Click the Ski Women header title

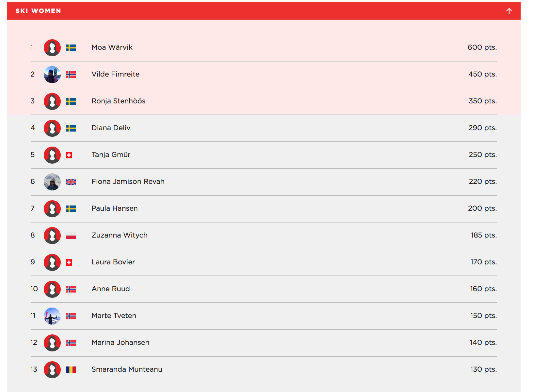click(38, 11)
